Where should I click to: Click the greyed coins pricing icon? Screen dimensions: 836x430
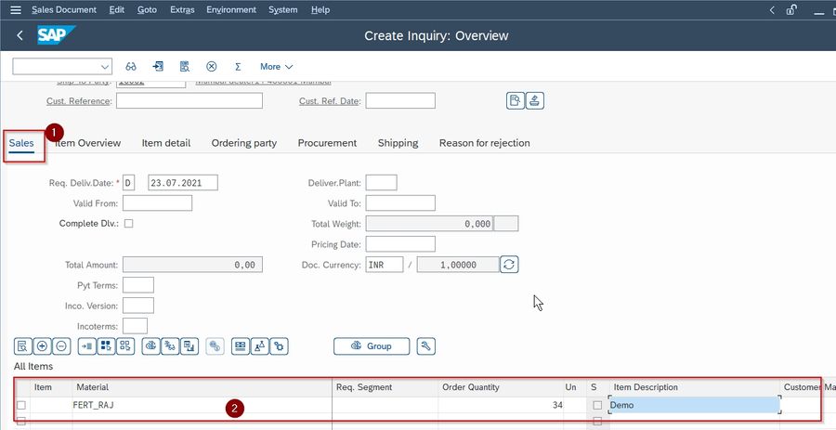point(215,346)
